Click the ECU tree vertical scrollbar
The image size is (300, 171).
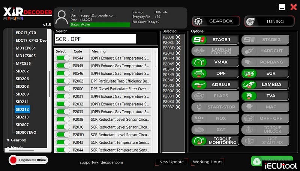click(x=49, y=84)
